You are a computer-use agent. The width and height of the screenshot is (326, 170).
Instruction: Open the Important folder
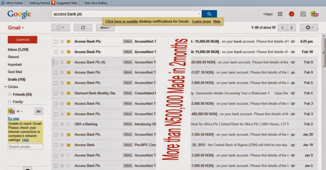(15, 64)
